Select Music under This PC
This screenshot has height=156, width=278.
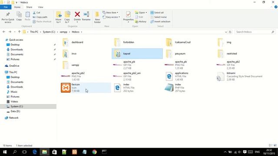tap(14, 92)
